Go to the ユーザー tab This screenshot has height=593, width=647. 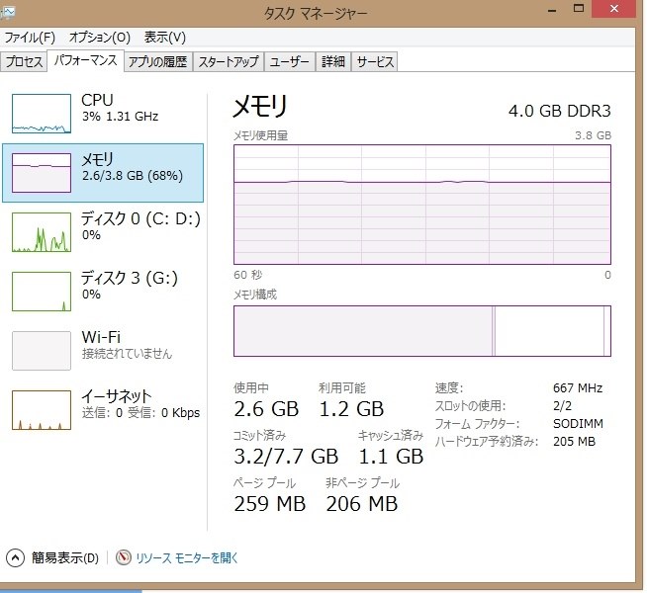290,61
